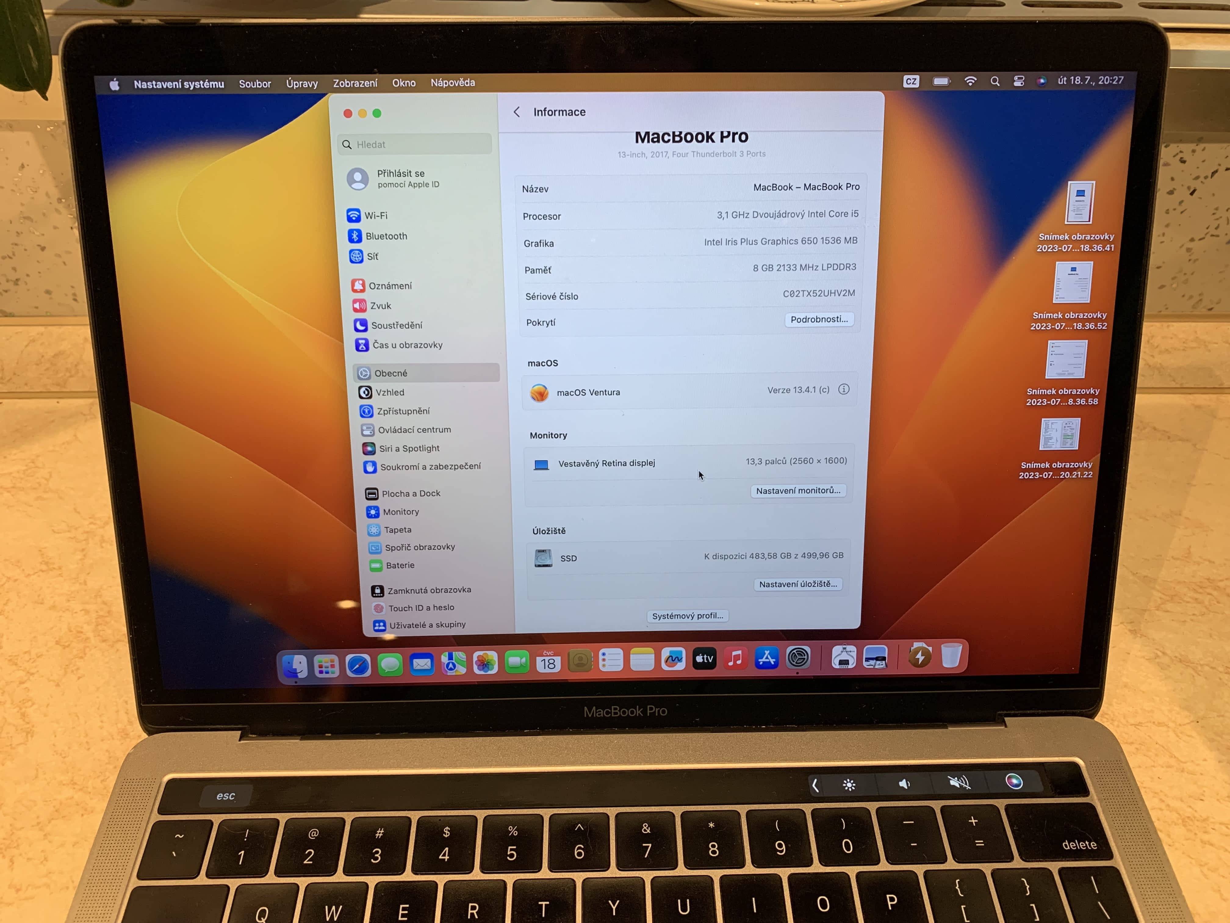Expand the Touch Bar control strip chevron
This screenshot has height=923, width=1230.
[815, 785]
